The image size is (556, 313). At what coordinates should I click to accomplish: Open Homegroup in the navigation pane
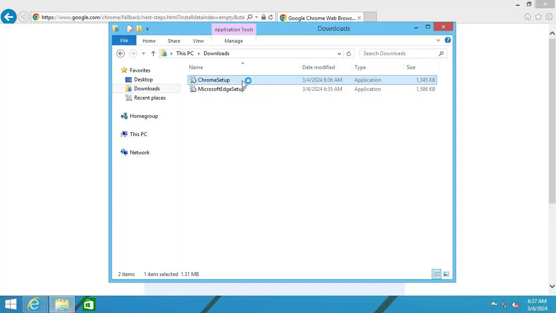tap(144, 116)
